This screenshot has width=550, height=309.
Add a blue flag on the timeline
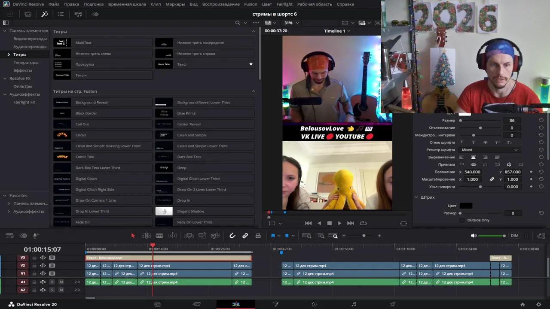[x=273, y=236]
